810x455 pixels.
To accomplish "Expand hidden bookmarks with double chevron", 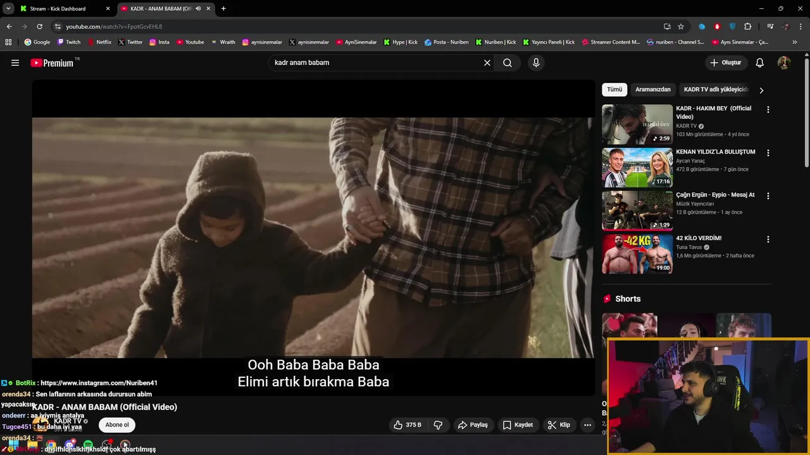I will [795, 42].
